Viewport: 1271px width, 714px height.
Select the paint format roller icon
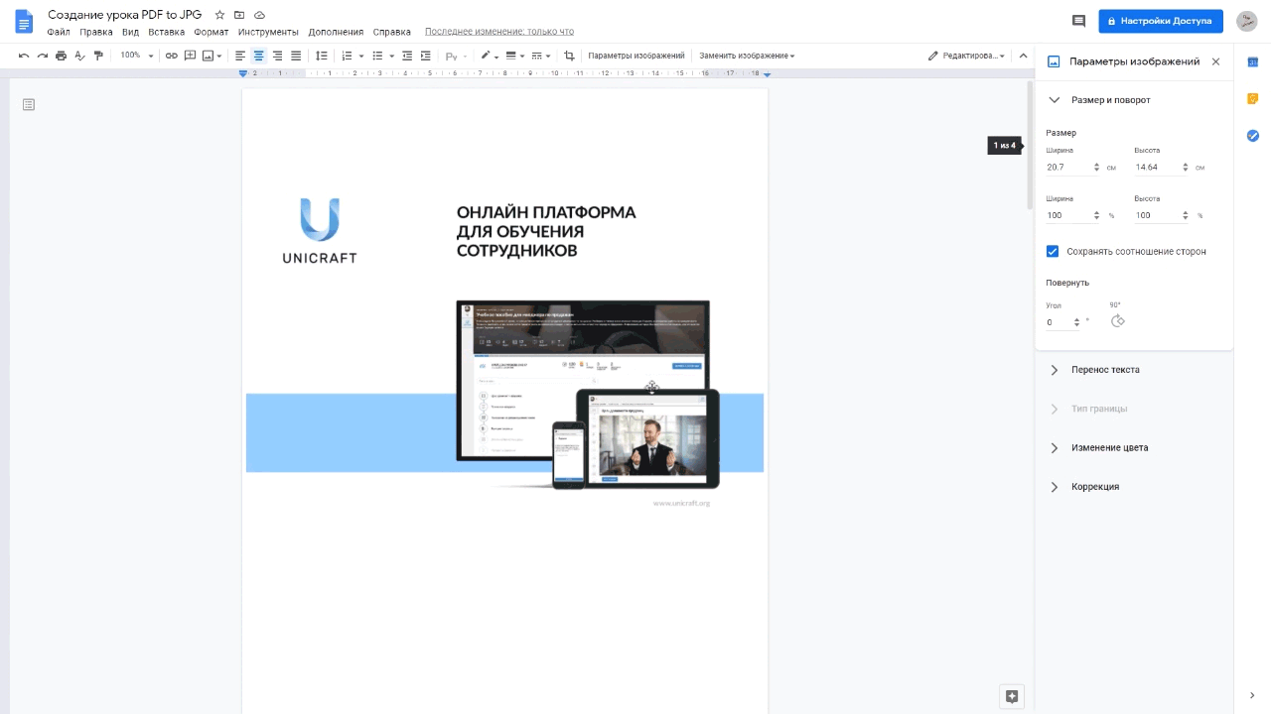click(98, 56)
